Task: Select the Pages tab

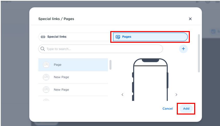Action: tap(150, 37)
